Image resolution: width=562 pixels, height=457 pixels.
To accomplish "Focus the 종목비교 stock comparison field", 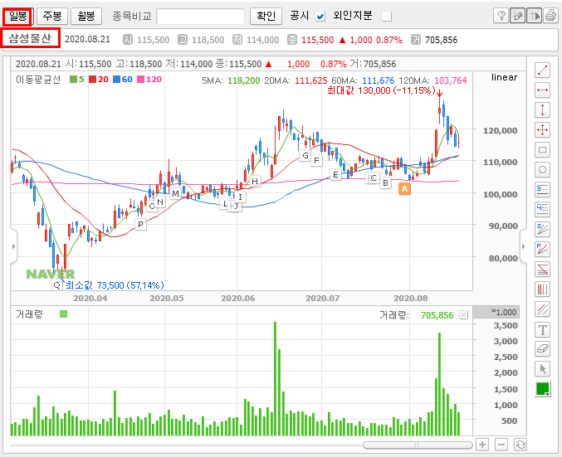I will click(200, 17).
